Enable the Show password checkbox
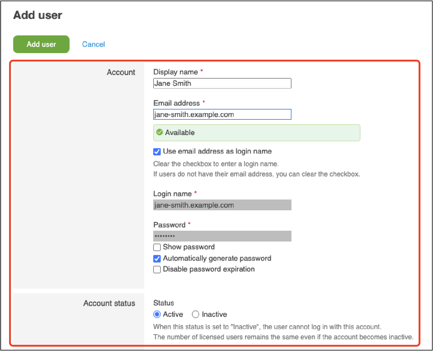433x351 pixels. [157, 247]
